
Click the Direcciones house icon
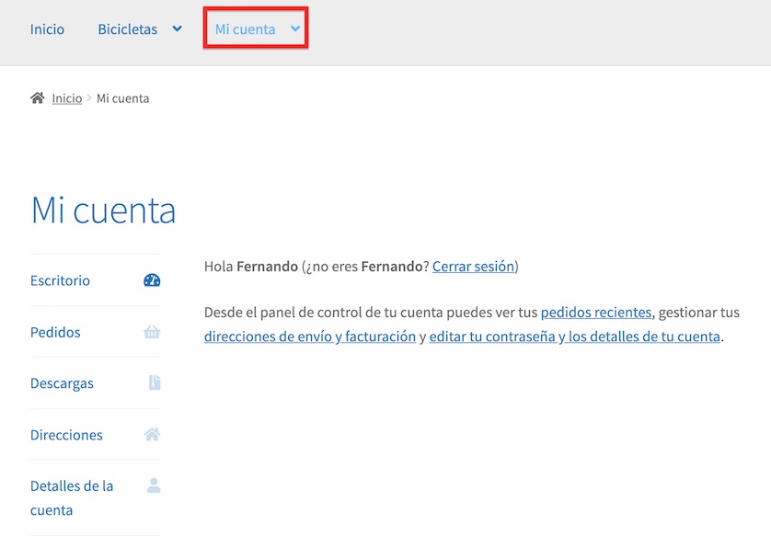(152, 435)
